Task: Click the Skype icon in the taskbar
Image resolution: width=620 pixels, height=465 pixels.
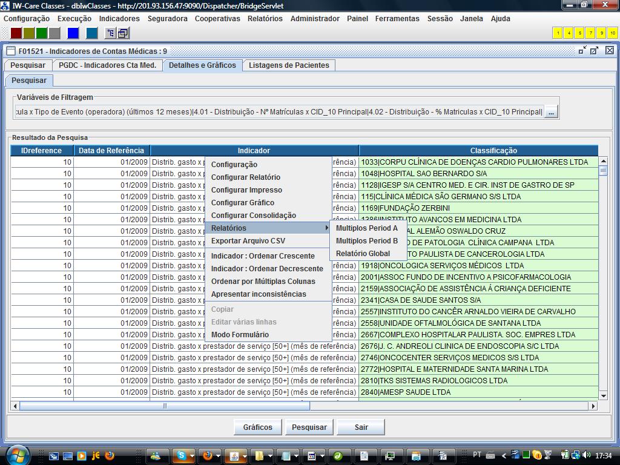Action: pyautogui.click(x=181, y=455)
